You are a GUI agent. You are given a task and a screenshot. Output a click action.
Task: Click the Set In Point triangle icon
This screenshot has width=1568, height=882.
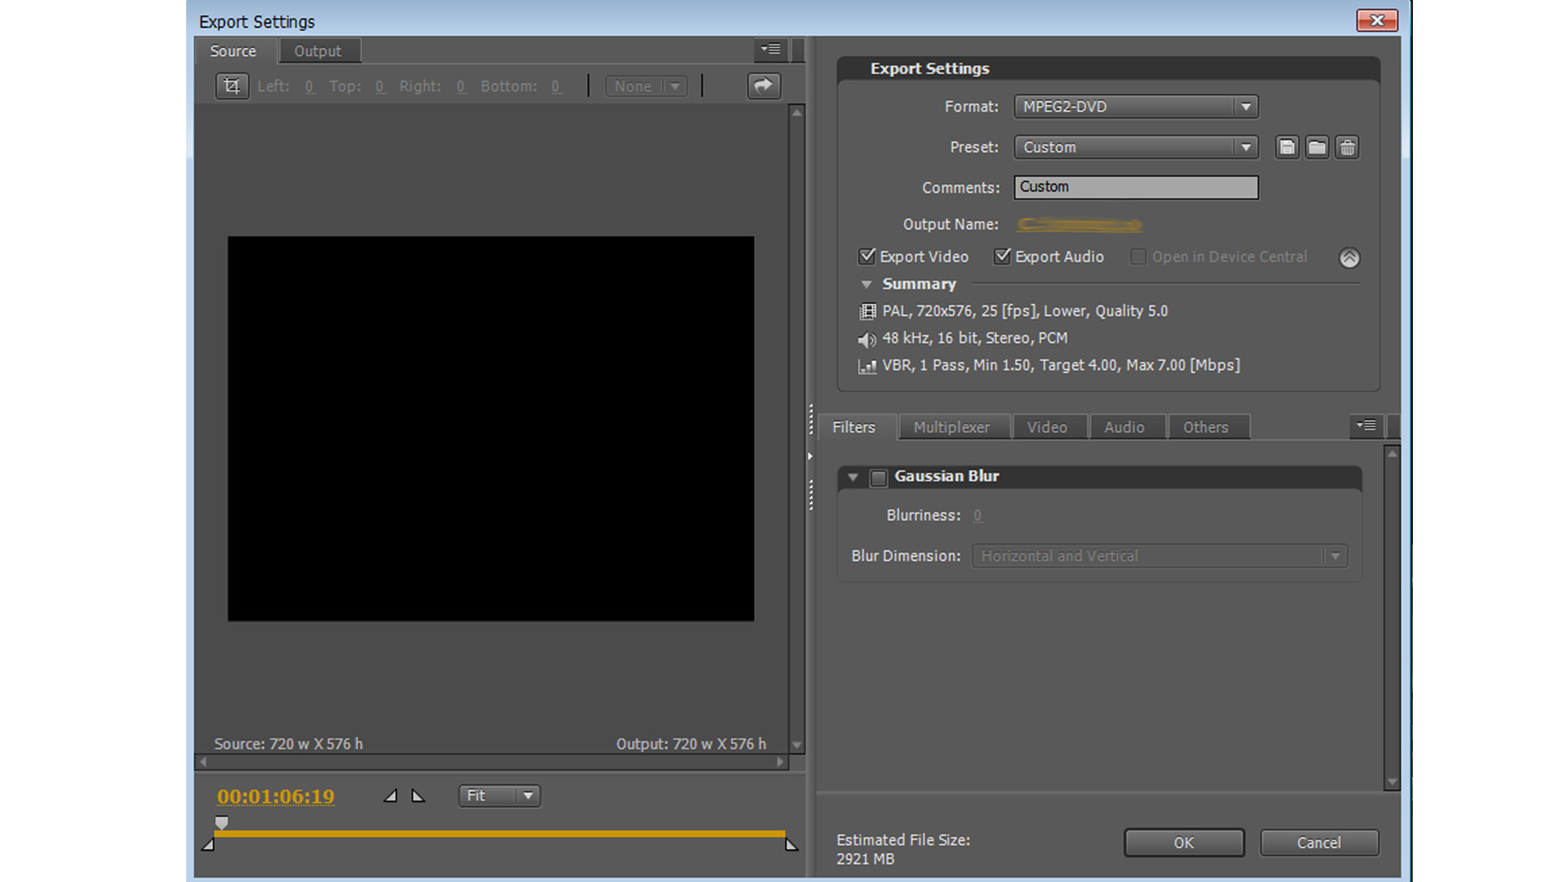coord(391,795)
